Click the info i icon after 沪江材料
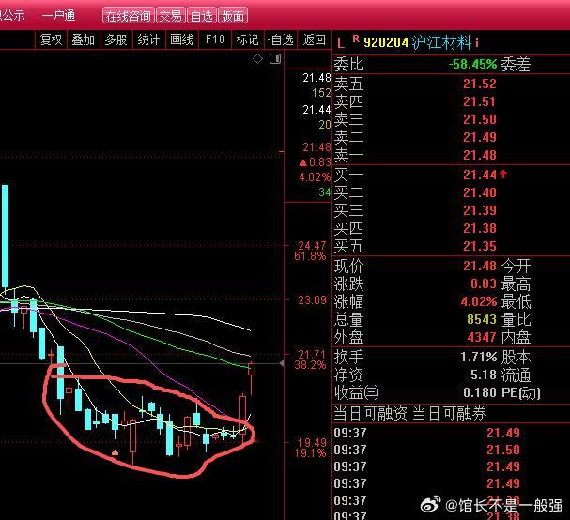570x520 pixels. (477, 42)
